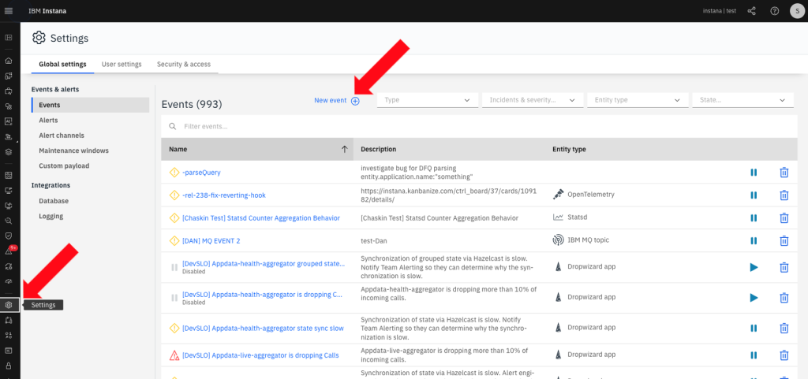Open the Incidents & severity dropdown
Screen dimensions: 808x379
pyautogui.click(x=533, y=100)
